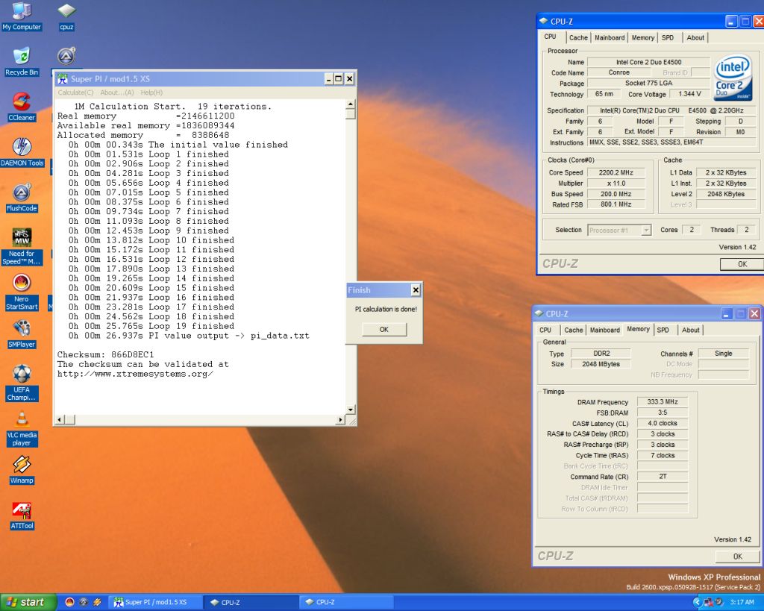Click the Core Speed value 2200.2 MHz
Viewport: 764px width, 611px height.
pyautogui.click(x=616, y=172)
